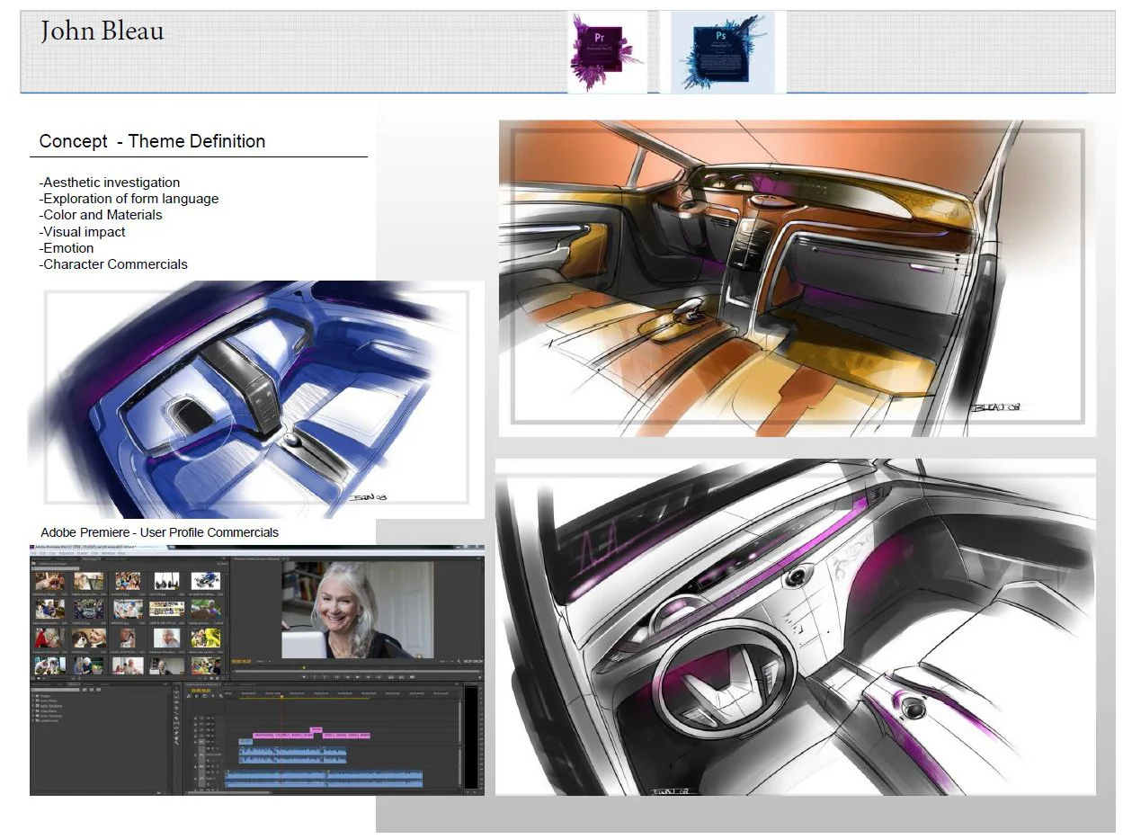Toggle nest-sequence insert mode in timeline header
Image resolution: width=1123 pixels, height=839 pixels.
point(189,696)
